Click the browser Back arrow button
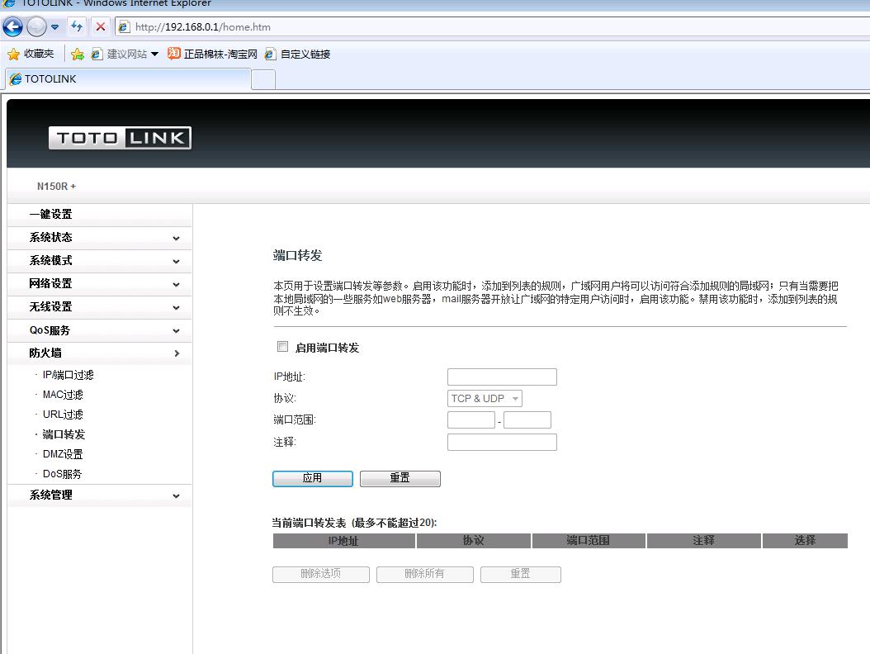This screenshot has width=870, height=654. pos(12,27)
